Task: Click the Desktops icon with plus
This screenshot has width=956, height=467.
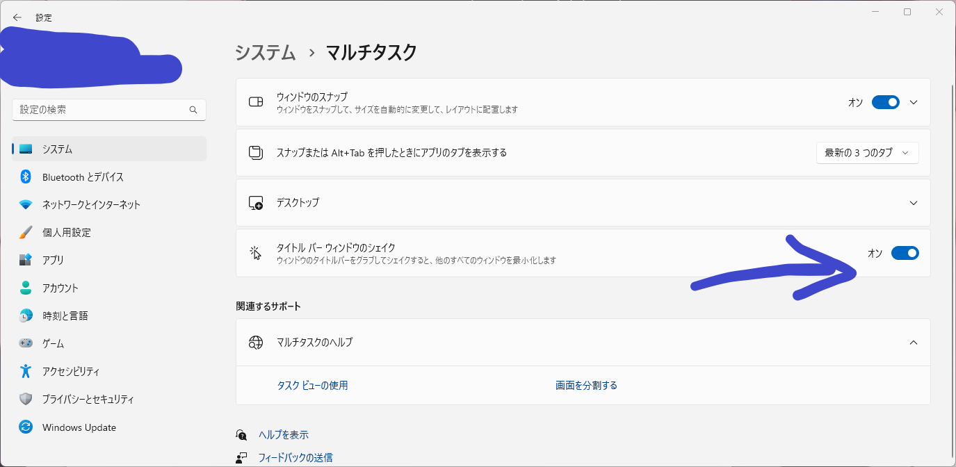Action: [256, 203]
